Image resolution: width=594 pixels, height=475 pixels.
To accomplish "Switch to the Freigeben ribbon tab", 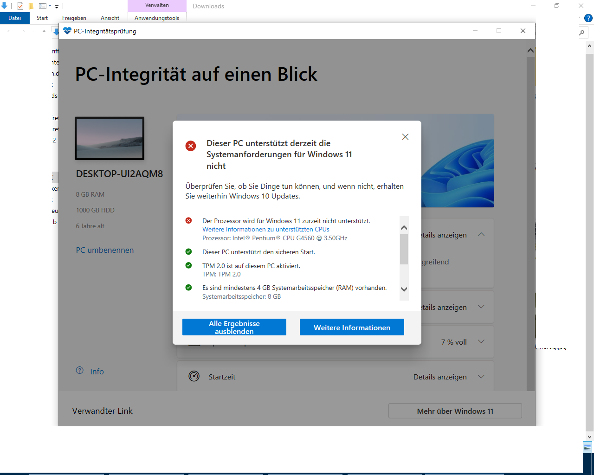I will tap(74, 18).
